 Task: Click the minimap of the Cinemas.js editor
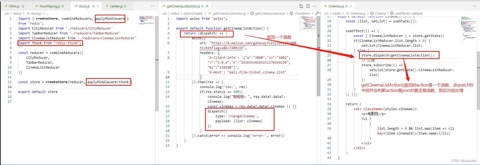[468, 28]
